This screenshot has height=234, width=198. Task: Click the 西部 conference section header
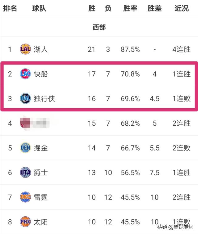(99, 27)
